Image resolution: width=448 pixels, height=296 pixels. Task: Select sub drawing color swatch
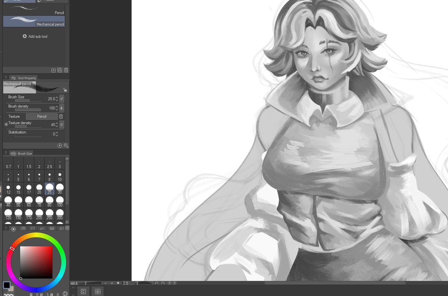pyautogui.click(x=12, y=288)
